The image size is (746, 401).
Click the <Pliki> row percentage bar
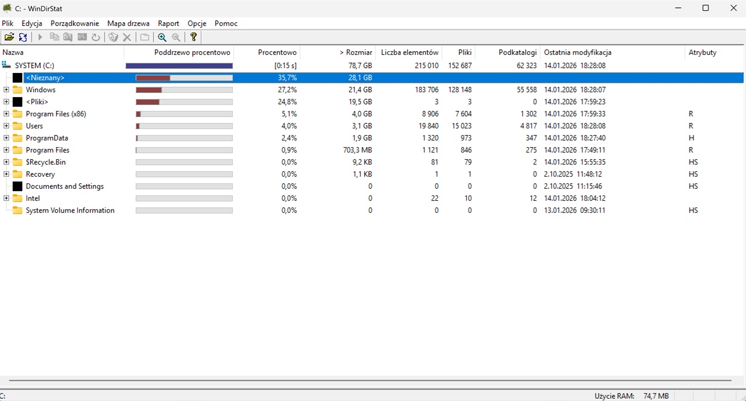(184, 102)
